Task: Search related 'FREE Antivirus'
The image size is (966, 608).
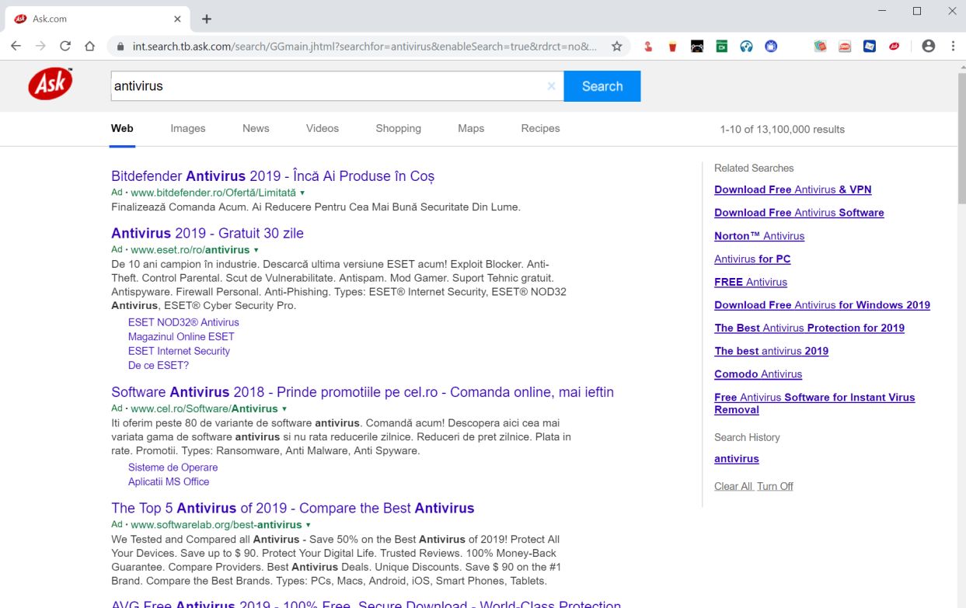Action: 751,282
